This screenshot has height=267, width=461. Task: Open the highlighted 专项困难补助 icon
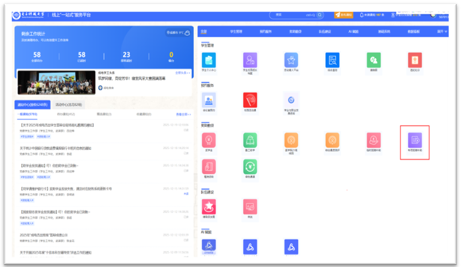click(415, 141)
